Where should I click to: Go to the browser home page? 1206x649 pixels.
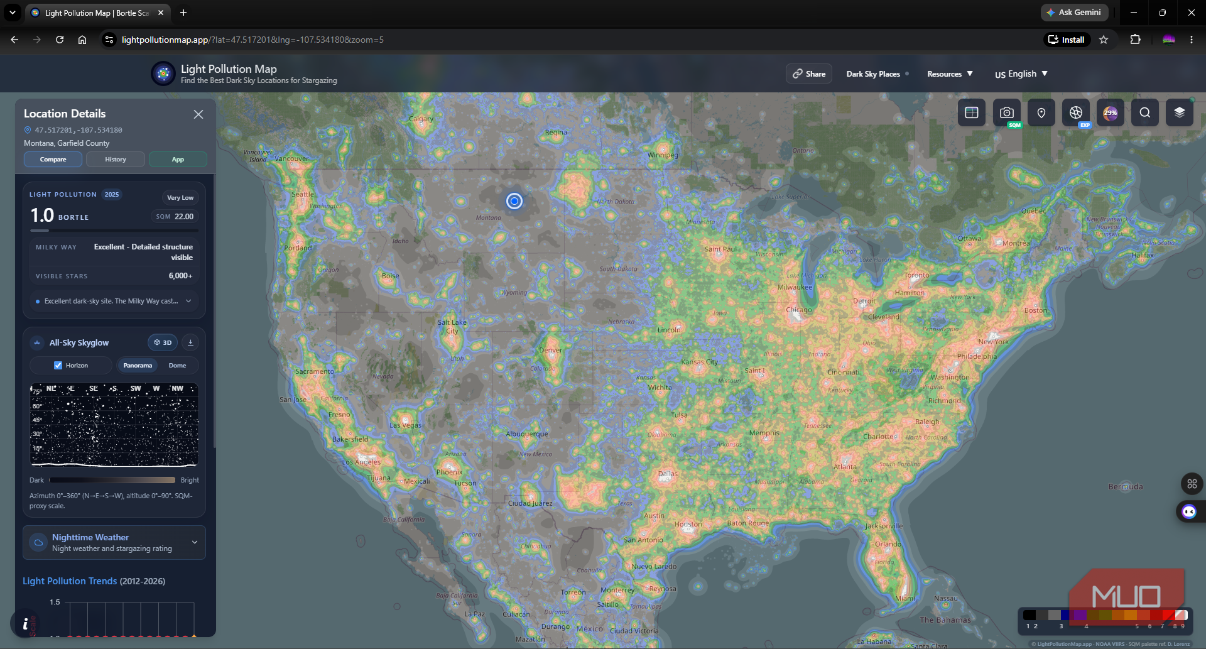(x=82, y=40)
